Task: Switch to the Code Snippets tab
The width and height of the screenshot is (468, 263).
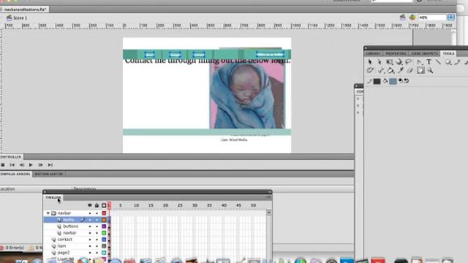Action: point(424,53)
